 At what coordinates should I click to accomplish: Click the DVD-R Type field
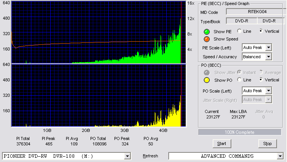242,21
